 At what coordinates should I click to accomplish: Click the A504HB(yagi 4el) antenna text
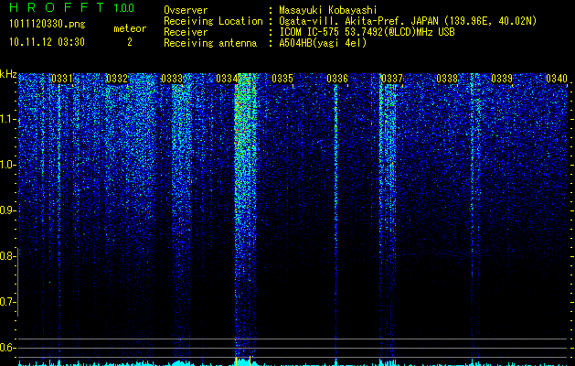click(323, 43)
